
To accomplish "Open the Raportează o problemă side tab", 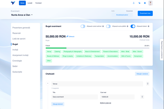I will (x=162, y=49).
